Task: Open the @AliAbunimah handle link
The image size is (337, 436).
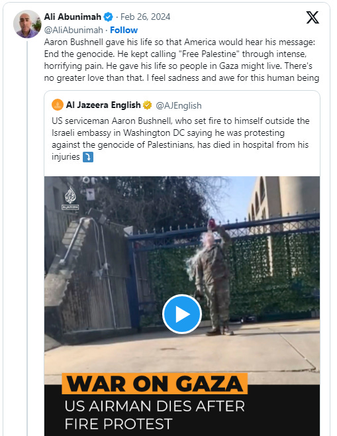Action: click(x=73, y=30)
